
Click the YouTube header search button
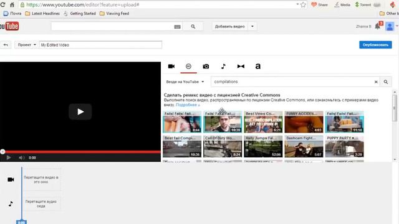pos(193,26)
